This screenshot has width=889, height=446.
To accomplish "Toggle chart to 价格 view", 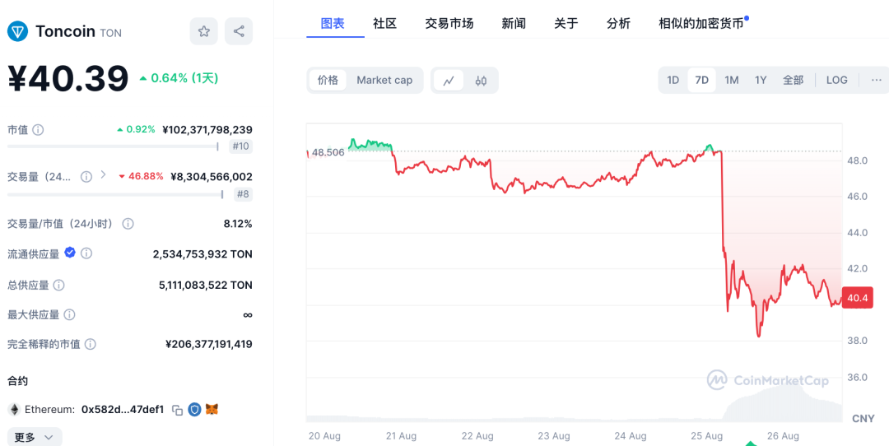I will pos(328,81).
